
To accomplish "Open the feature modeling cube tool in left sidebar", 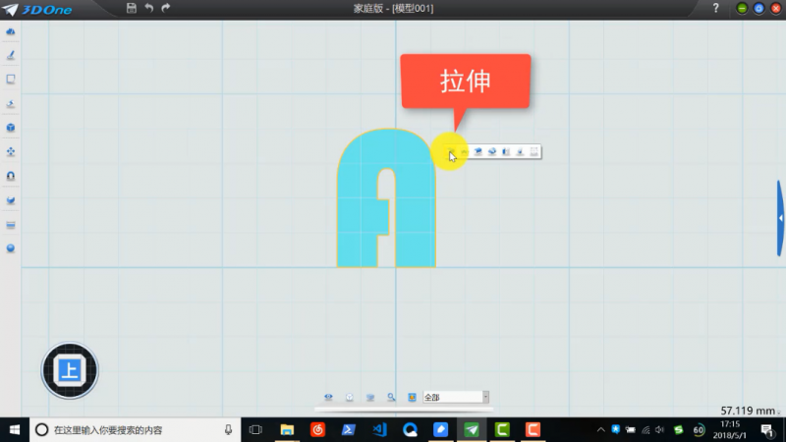I will (x=11, y=128).
